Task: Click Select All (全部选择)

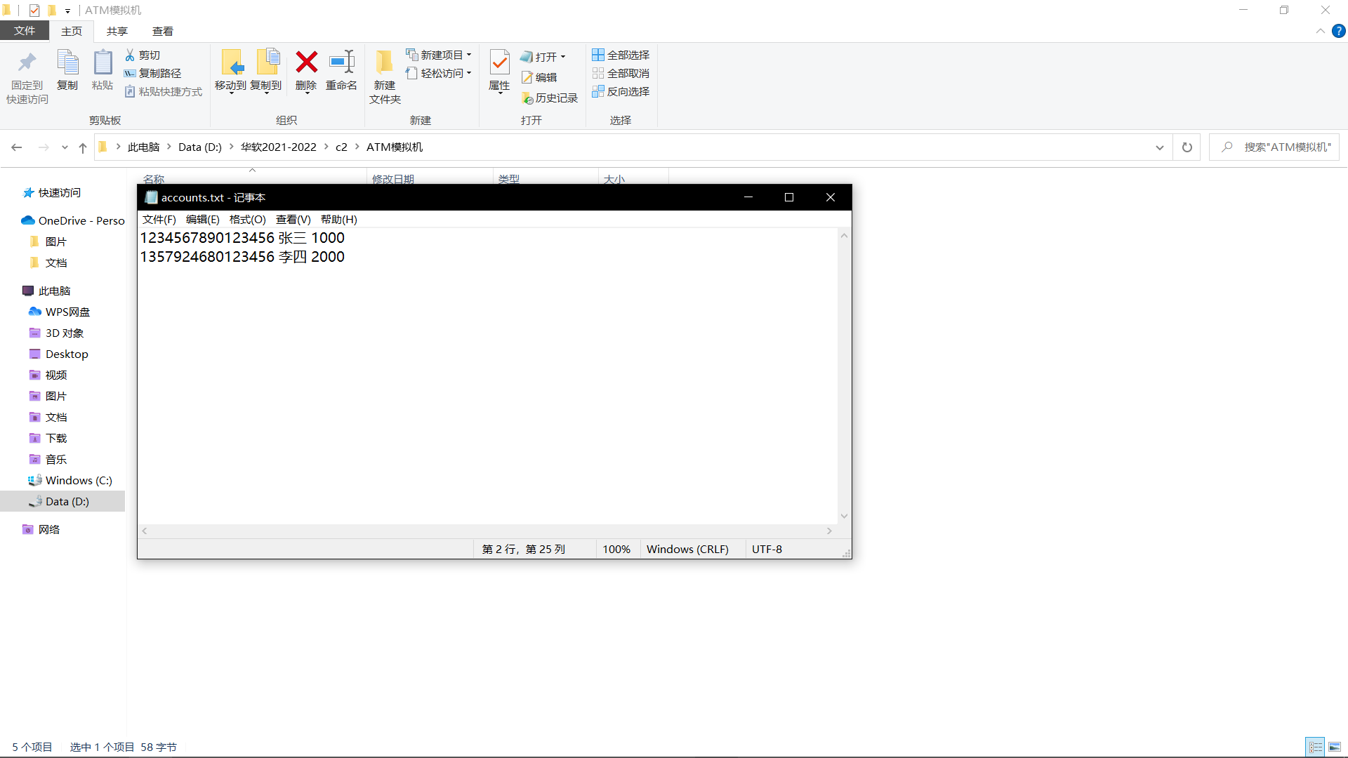Action: click(x=621, y=55)
